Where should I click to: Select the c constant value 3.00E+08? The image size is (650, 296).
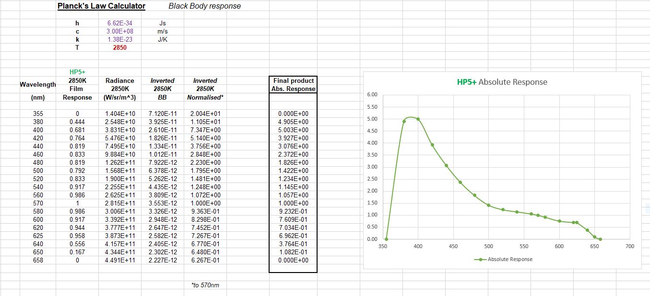(119, 31)
